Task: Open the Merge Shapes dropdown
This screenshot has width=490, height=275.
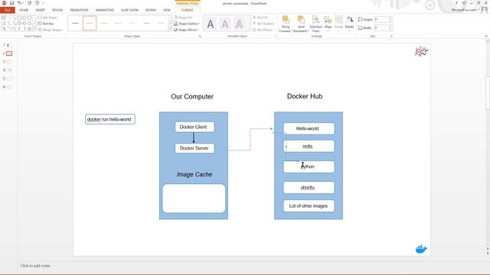Action: [51, 30]
